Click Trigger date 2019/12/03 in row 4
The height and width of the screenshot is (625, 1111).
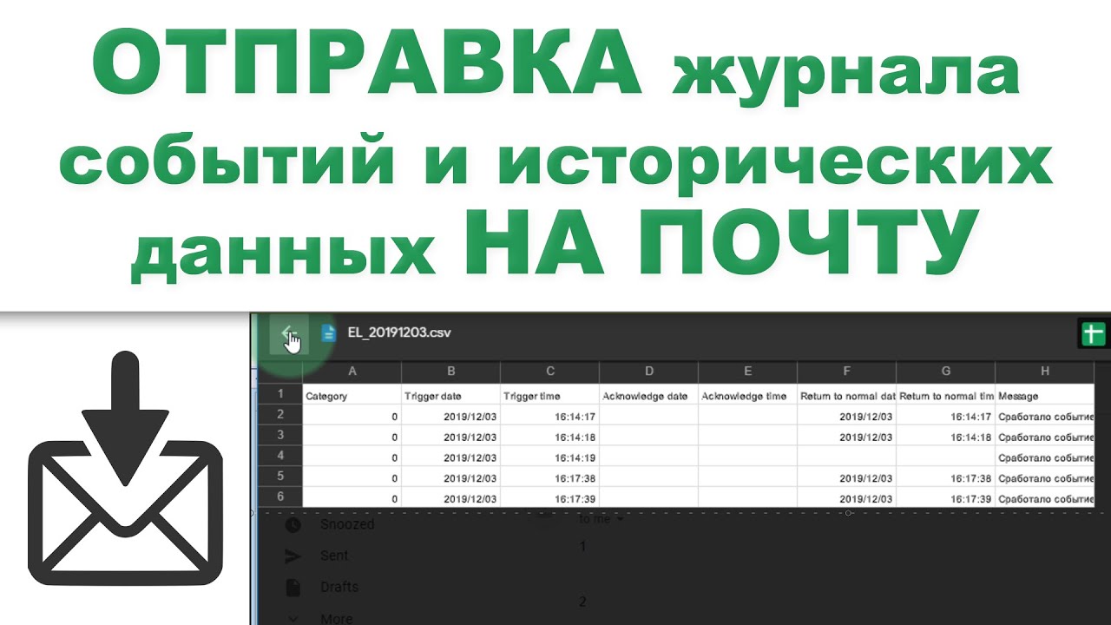(451, 457)
